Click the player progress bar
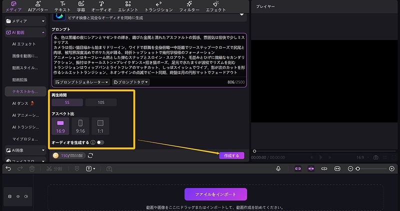The image size is (400, 211). [x=324, y=151]
